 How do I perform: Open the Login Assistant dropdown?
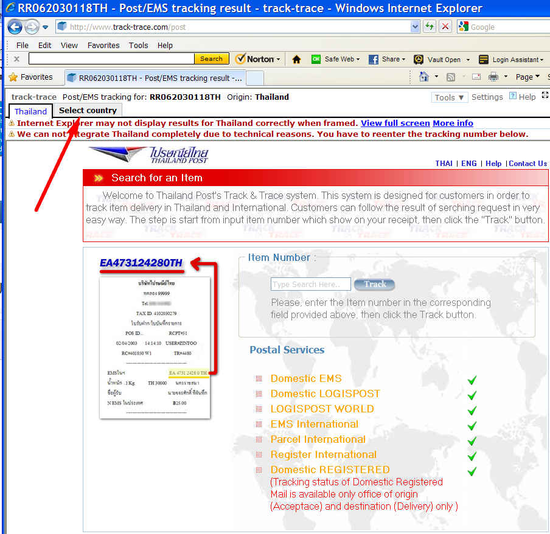[511, 60]
